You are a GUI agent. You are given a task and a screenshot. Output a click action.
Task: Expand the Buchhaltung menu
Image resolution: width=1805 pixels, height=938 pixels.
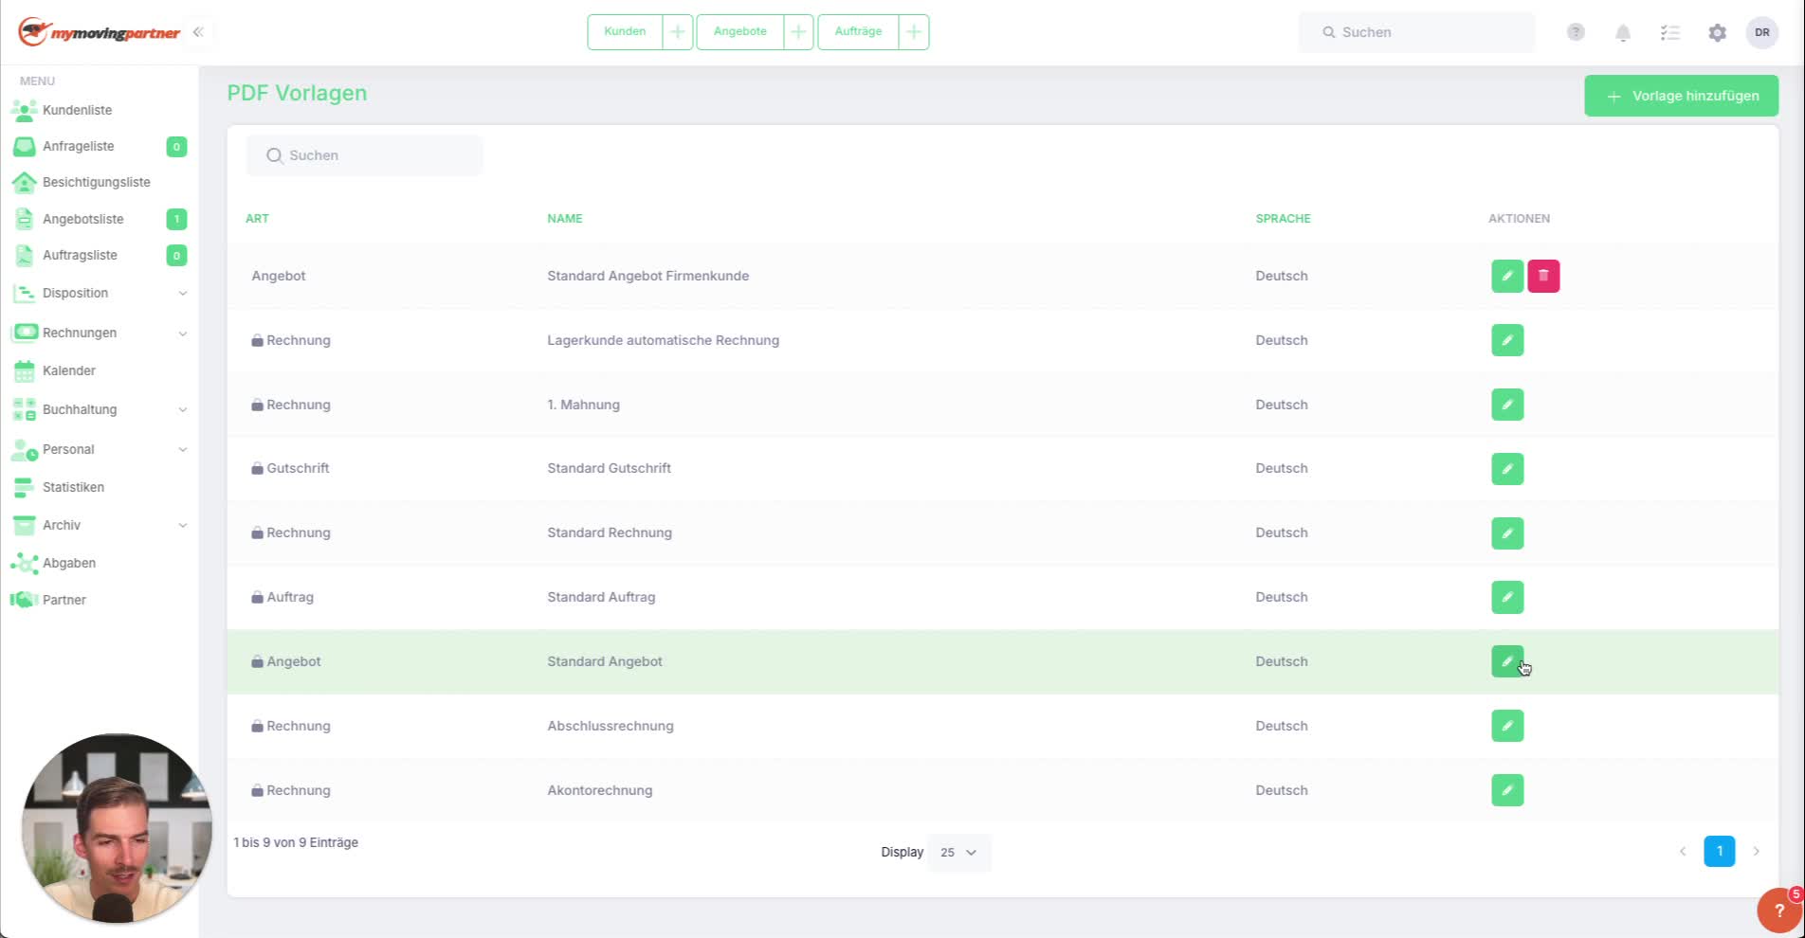(x=100, y=409)
